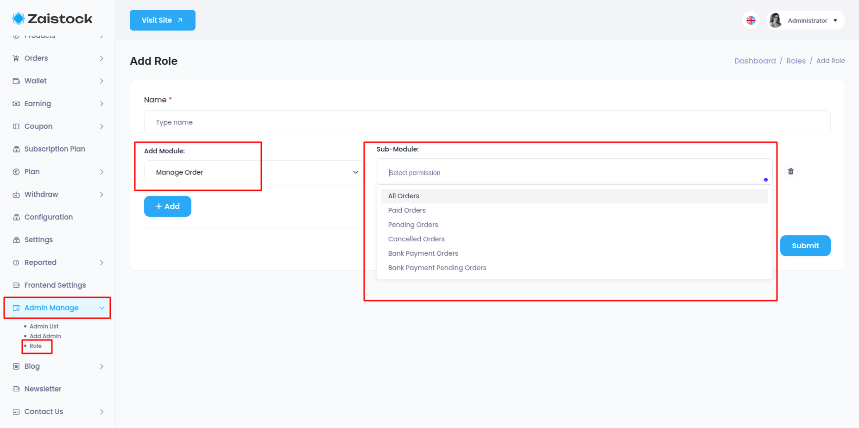This screenshot has width=859, height=428.
Task: Open Configuration sidebar item
Action: click(49, 217)
